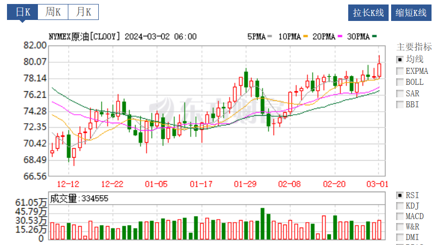Select the 均线 indicator radio

pos(400,60)
